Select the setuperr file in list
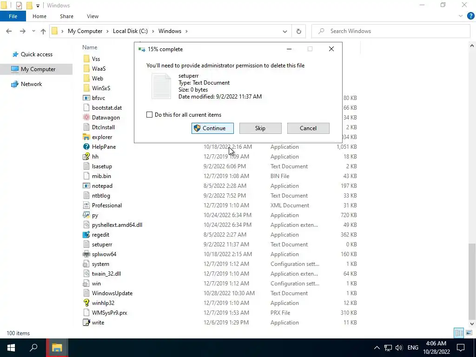Viewport: 476px width, 357px height. point(102,245)
